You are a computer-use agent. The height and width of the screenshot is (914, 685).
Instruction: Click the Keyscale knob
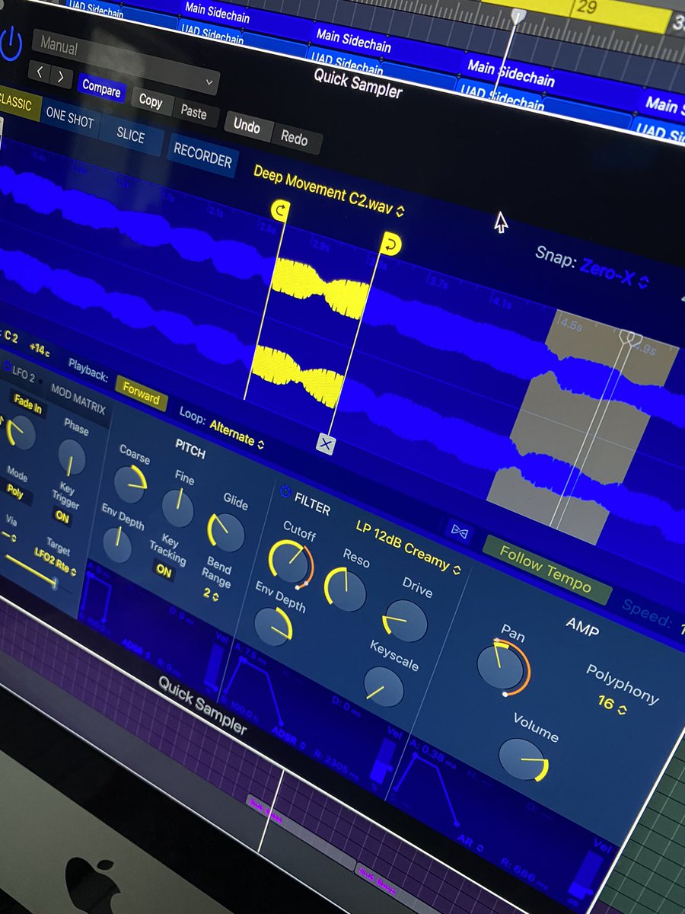(x=384, y=685)
